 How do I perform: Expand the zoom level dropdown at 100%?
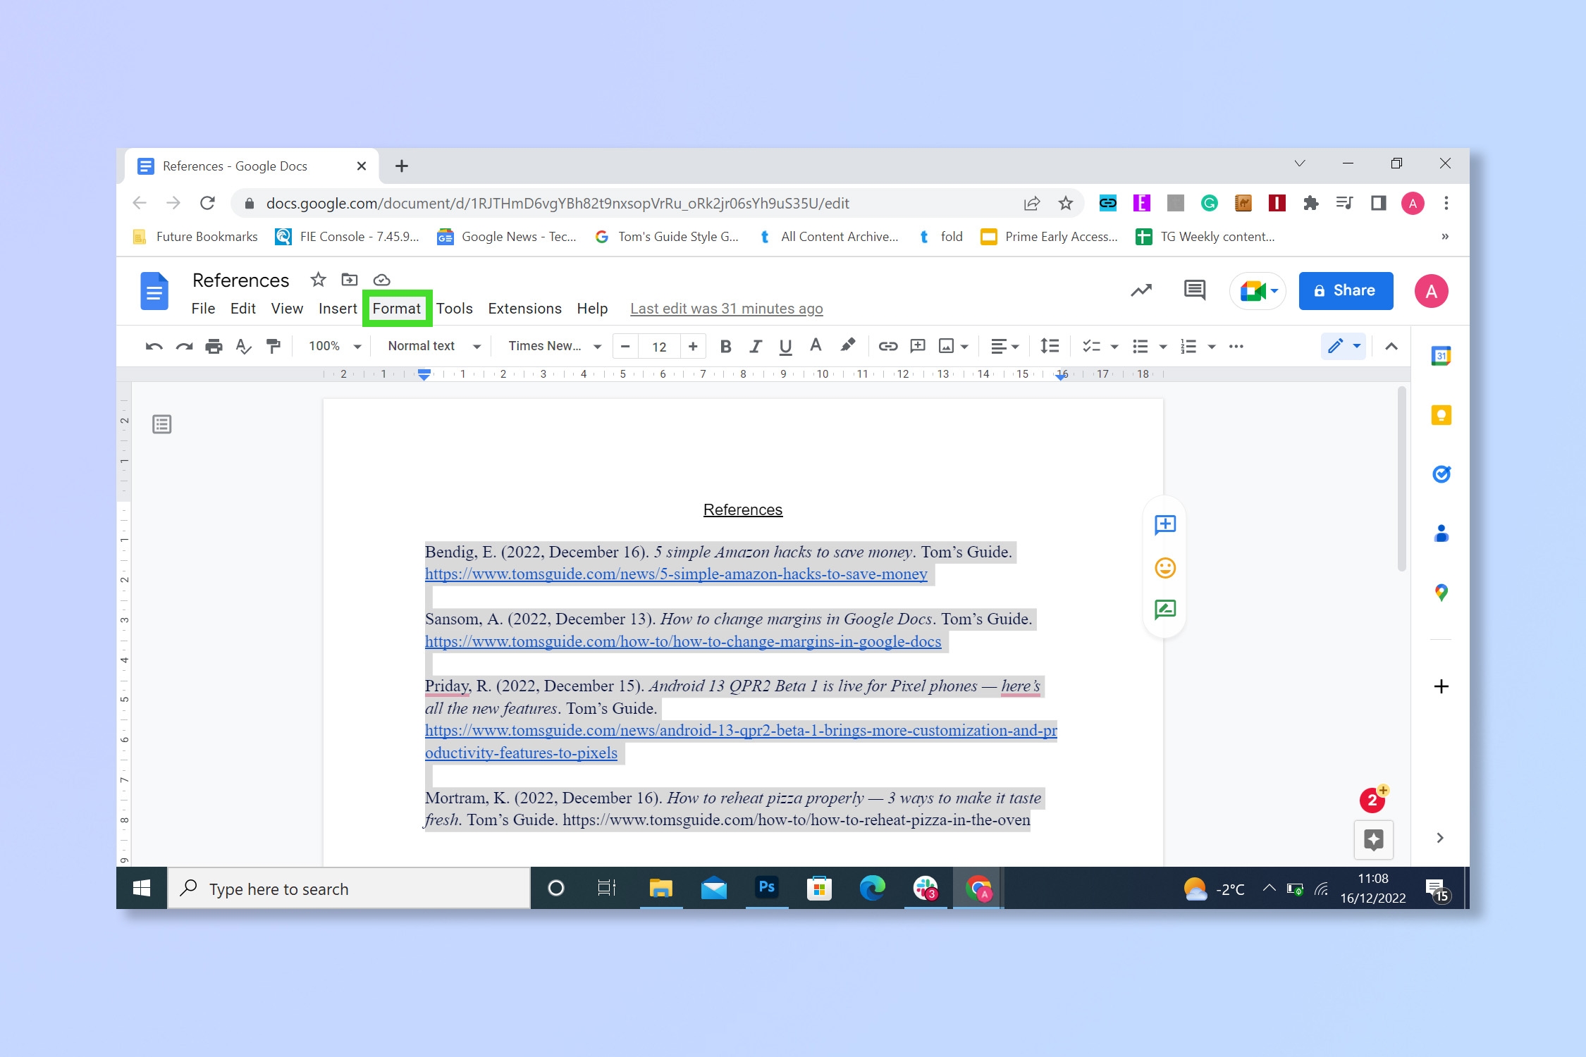pos(332,346)
